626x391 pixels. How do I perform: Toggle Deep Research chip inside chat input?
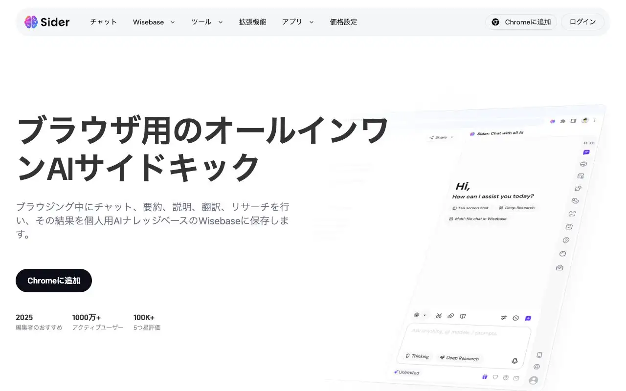pos(460,358)
